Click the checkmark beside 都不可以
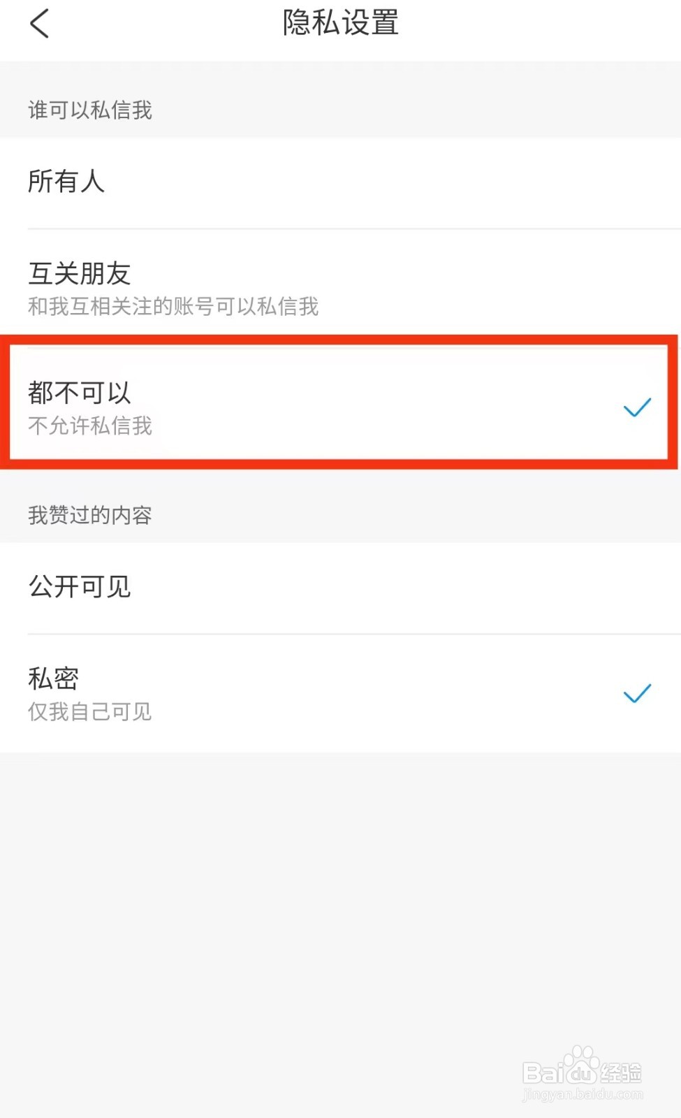681x1118 pixels. coord(637,407)
